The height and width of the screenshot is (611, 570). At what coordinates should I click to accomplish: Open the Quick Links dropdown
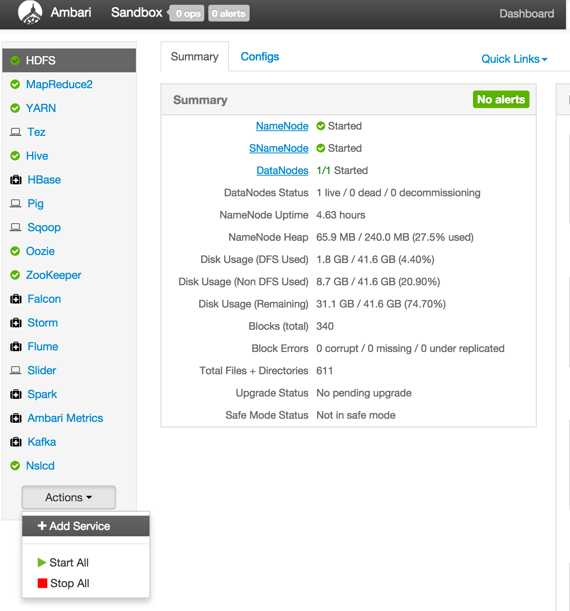(x=514, y=59)
